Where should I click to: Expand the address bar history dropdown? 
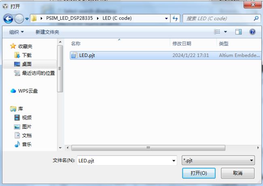166,19
